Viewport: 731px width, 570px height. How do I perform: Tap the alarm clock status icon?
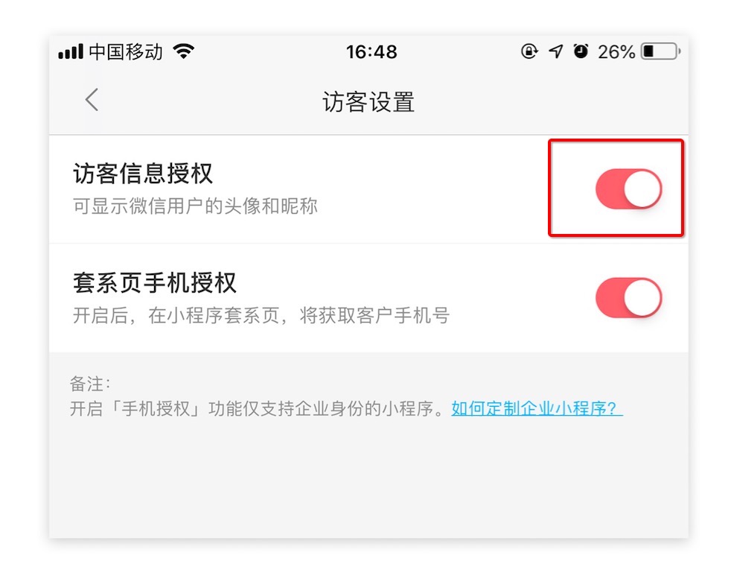click(581, 51)
